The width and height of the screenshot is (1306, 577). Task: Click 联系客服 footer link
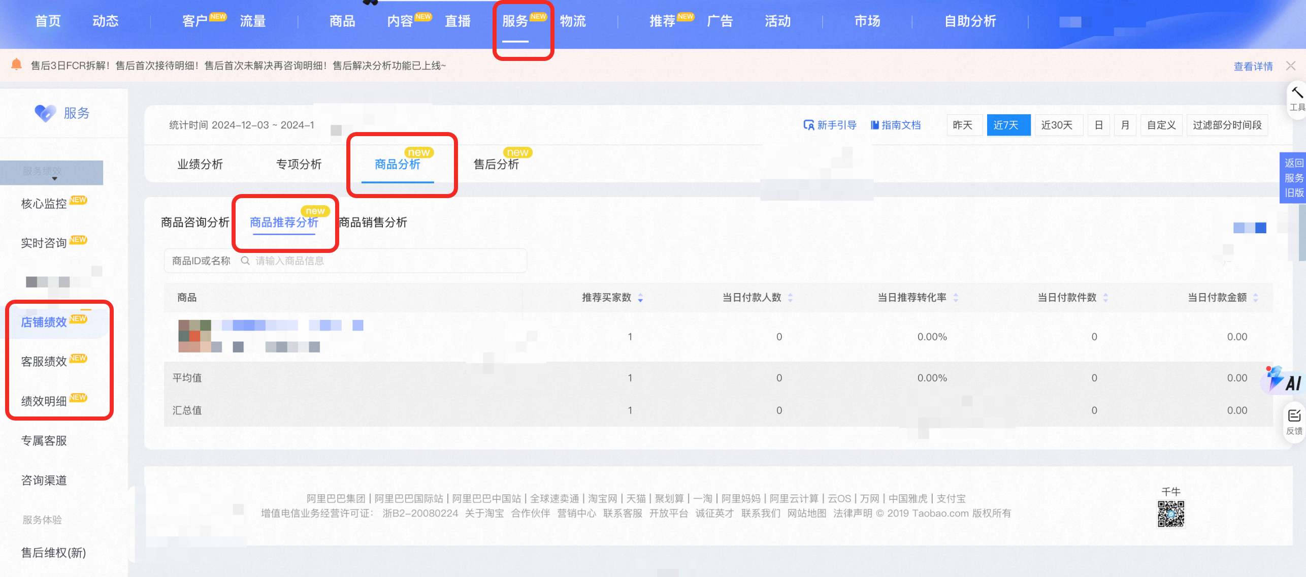tap(623, 514)
